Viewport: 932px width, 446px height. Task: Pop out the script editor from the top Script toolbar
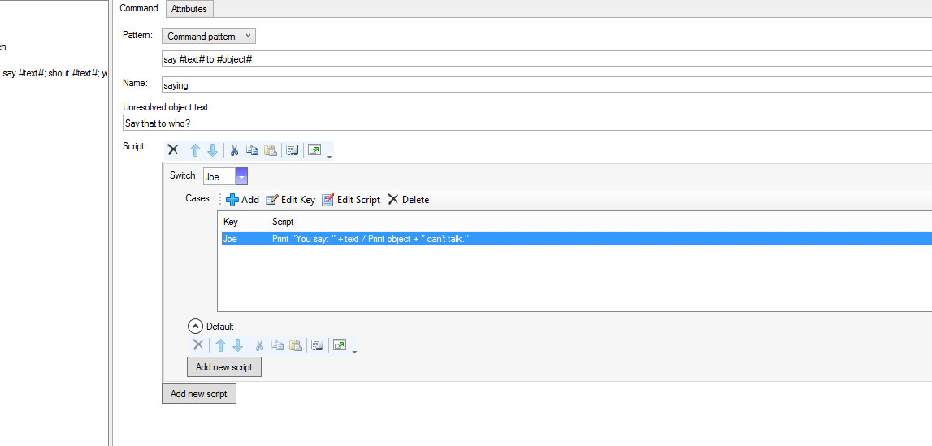(314, 150)
